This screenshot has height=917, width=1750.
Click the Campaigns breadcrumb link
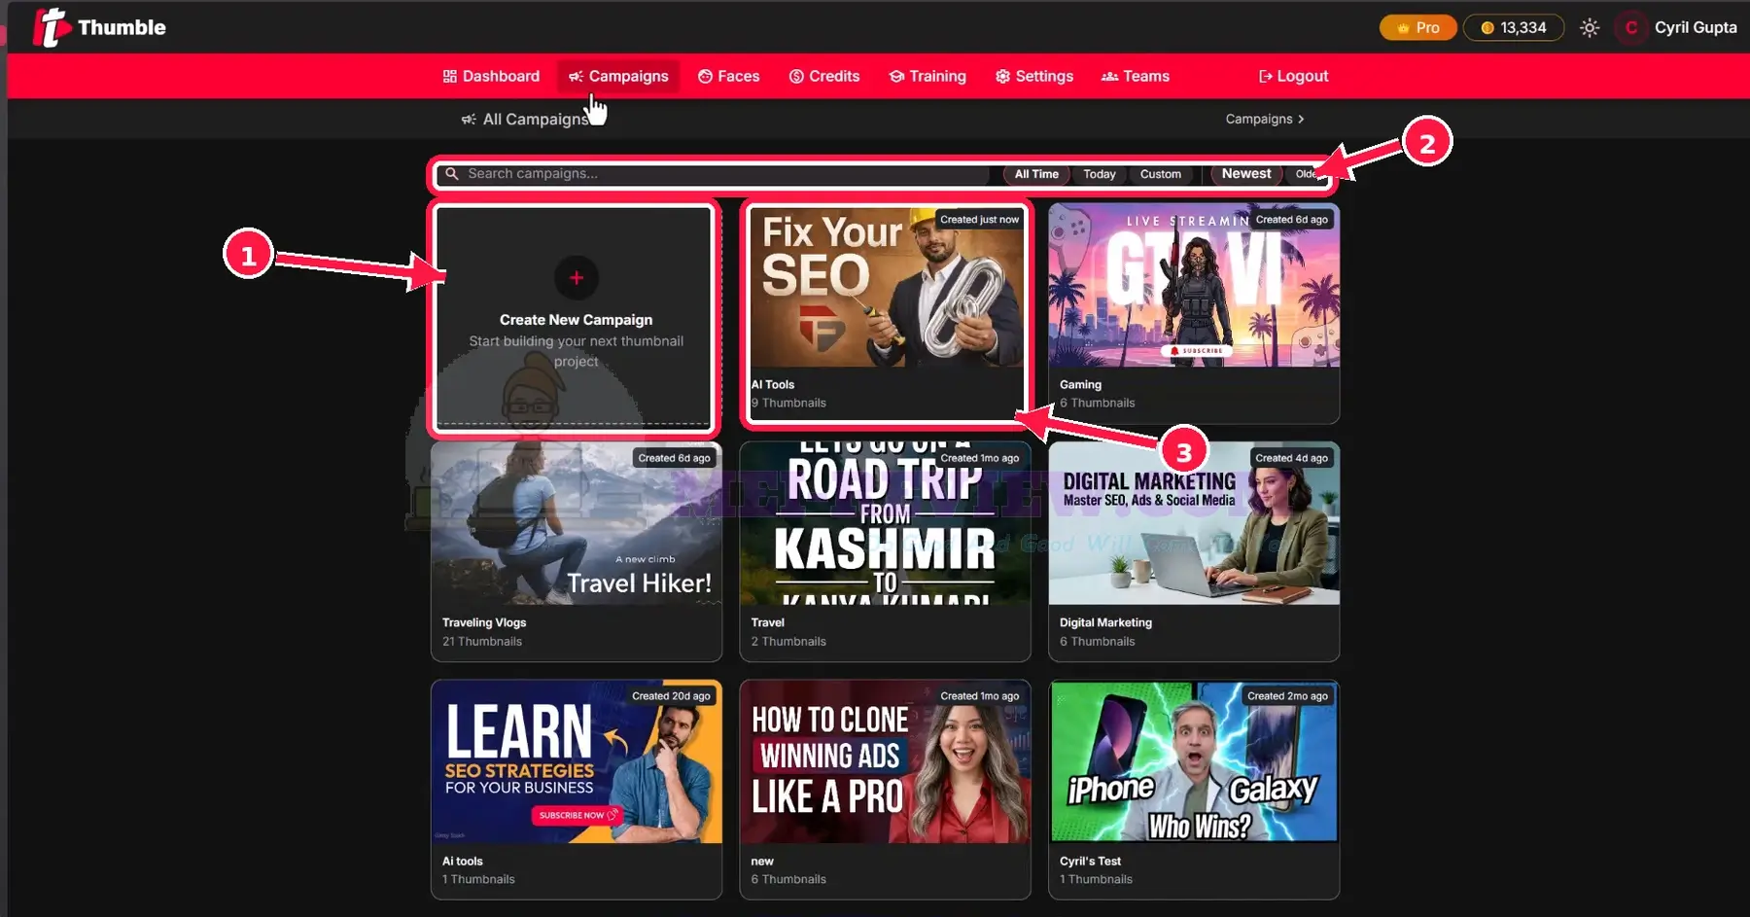tap(1258, 119)
